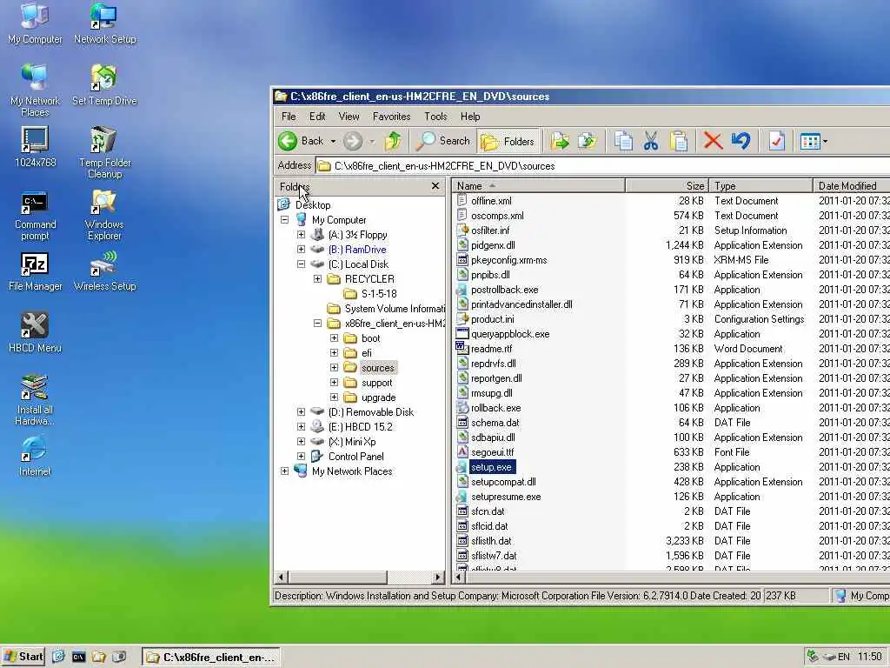Open the View menu

pyautogui.click(x=349, y=117)
